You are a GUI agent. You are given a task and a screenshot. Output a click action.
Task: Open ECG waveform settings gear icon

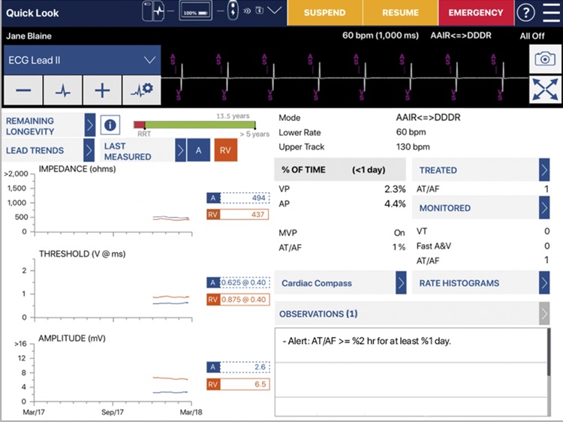pyautogui.click(x=141, y=90)
